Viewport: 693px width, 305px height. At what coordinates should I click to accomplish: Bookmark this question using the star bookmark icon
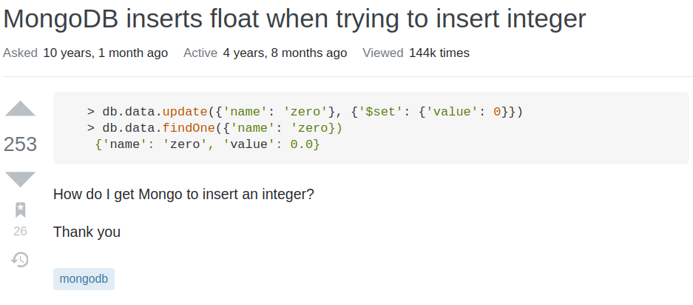coord(20,210)
